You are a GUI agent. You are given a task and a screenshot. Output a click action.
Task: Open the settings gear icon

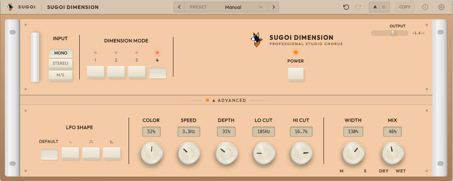click(x=441, y=7)
